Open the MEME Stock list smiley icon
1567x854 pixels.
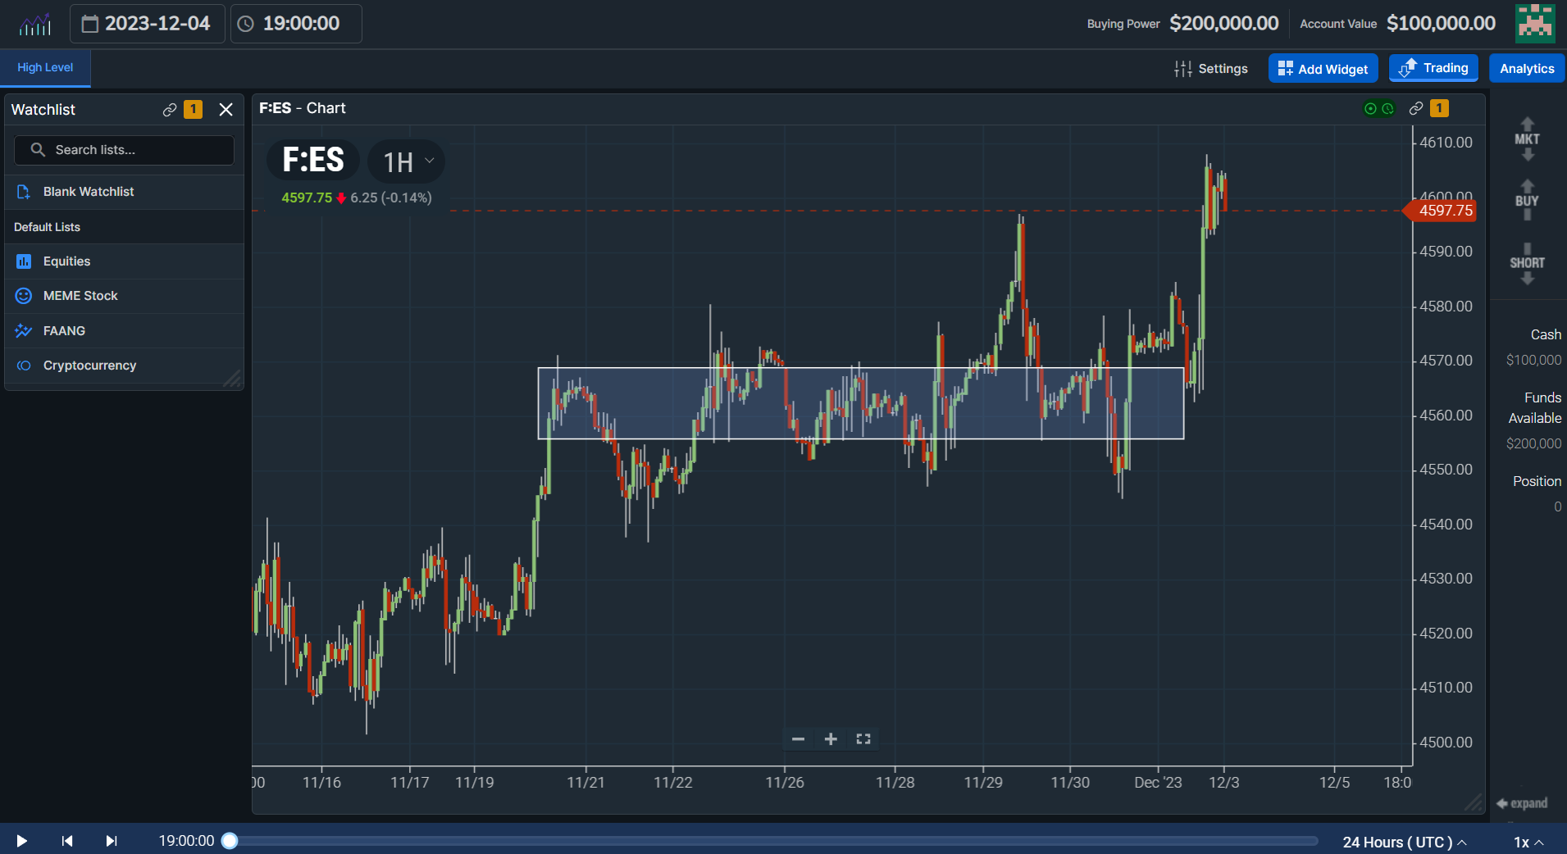24,296
